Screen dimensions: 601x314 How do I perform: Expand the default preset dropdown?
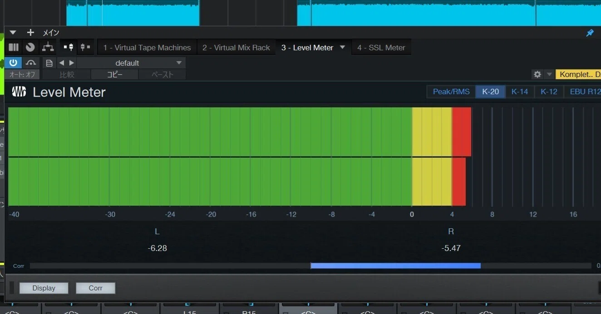131,63
